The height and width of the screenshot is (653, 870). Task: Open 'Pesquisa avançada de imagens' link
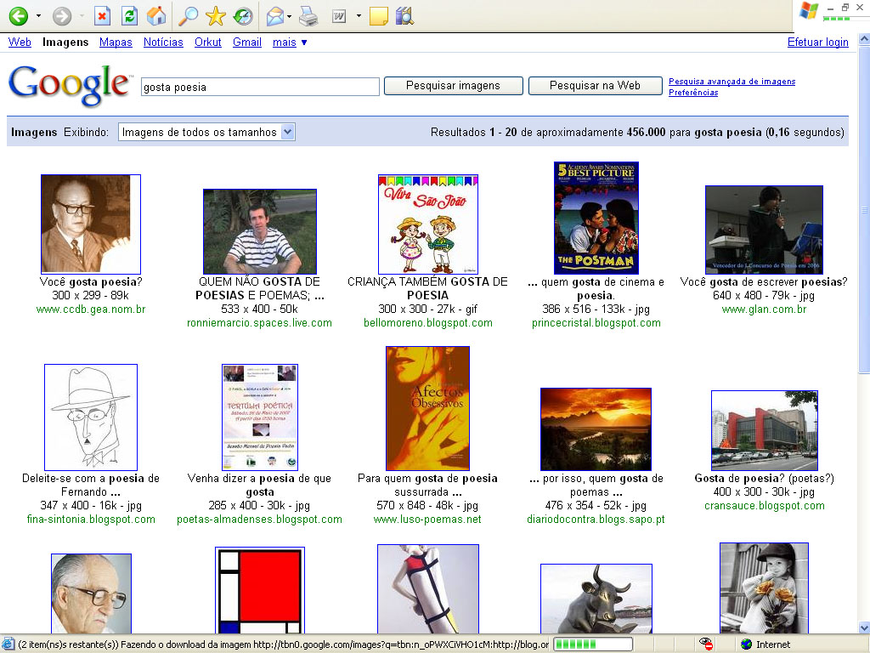tap(732, 82)
